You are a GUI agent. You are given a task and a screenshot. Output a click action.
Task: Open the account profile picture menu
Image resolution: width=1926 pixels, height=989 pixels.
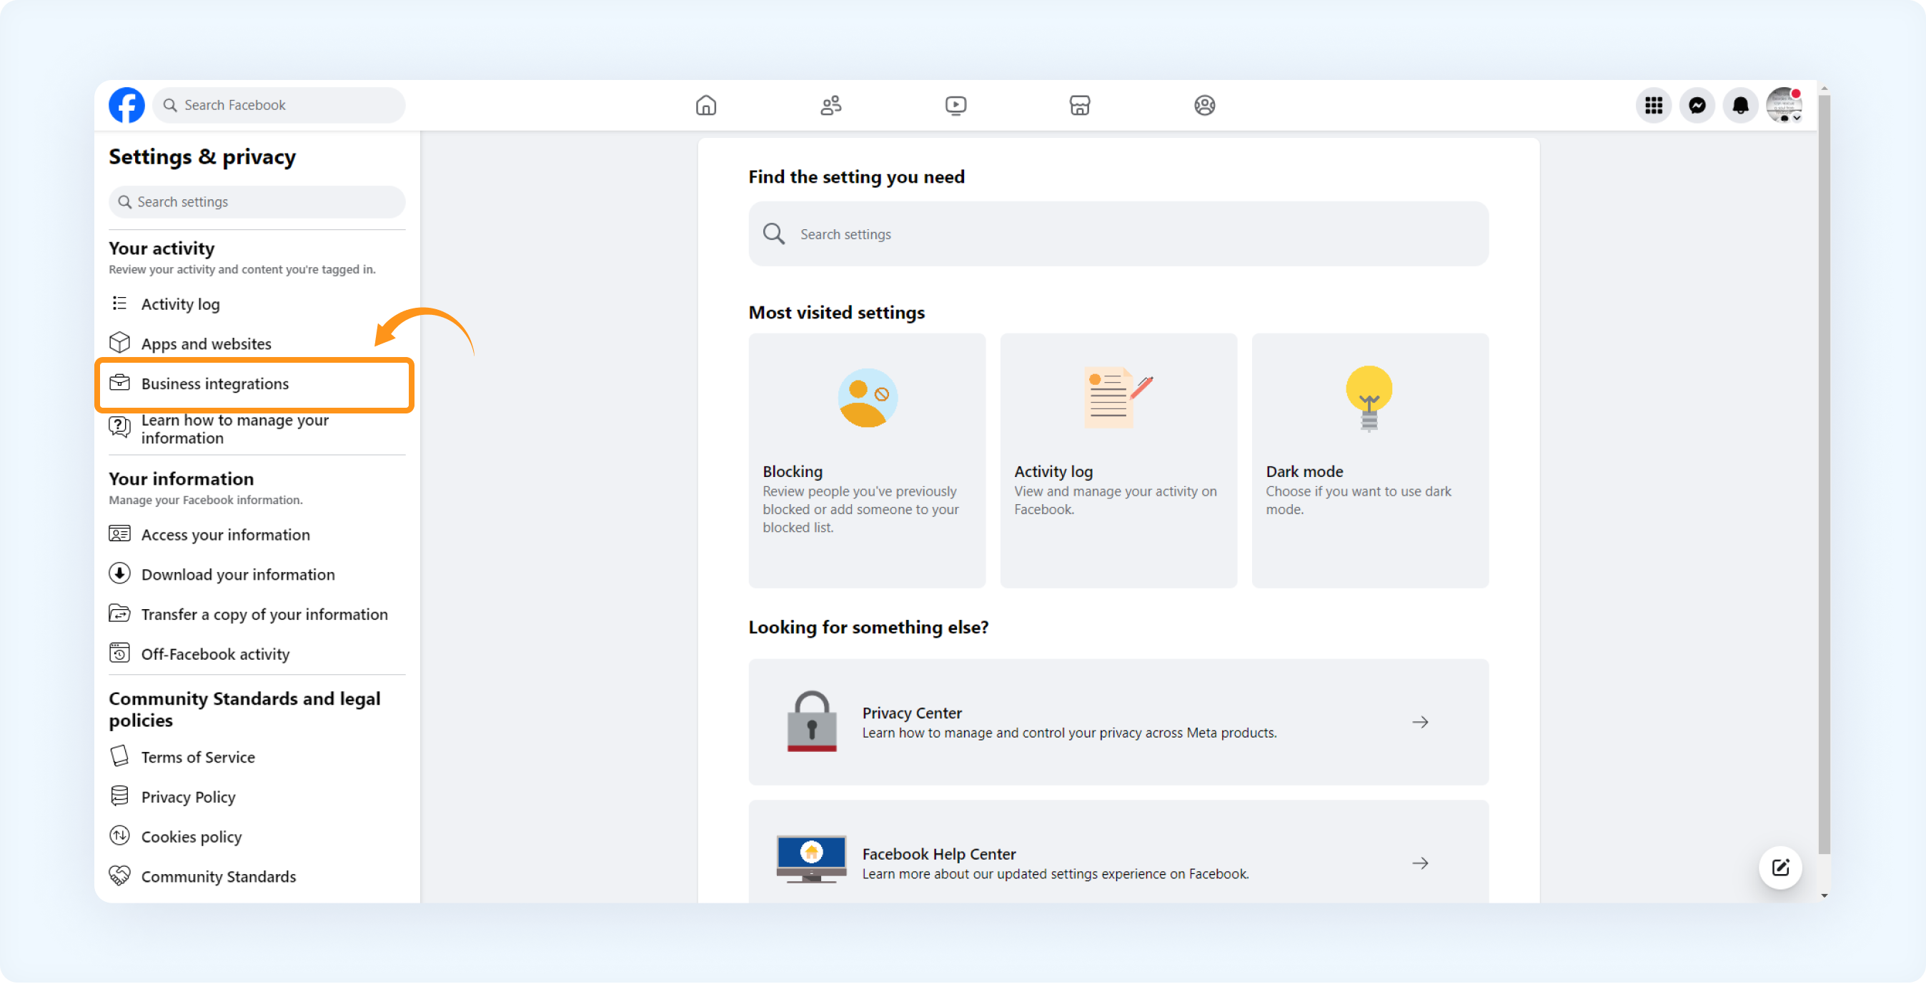pos(1784,105)
